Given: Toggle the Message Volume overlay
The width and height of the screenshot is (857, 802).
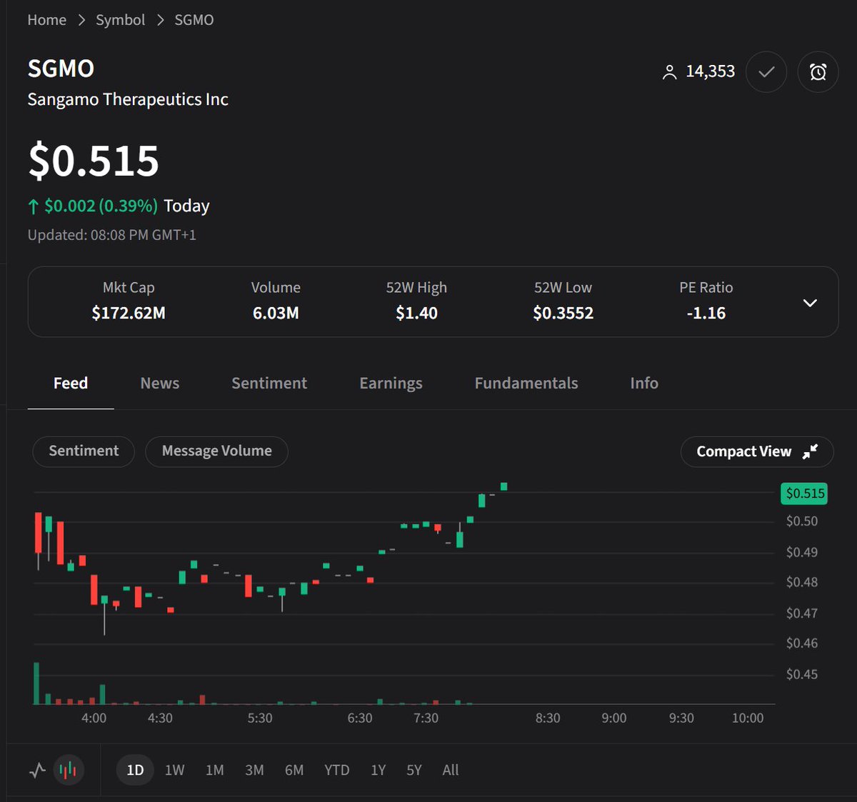Looking at the screenshot, I should 216,451.
